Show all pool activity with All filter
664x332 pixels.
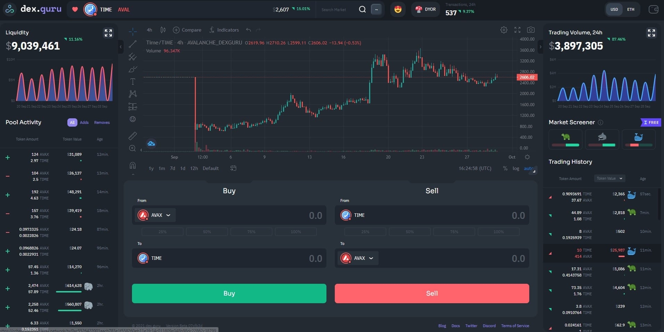pos(72,122)
